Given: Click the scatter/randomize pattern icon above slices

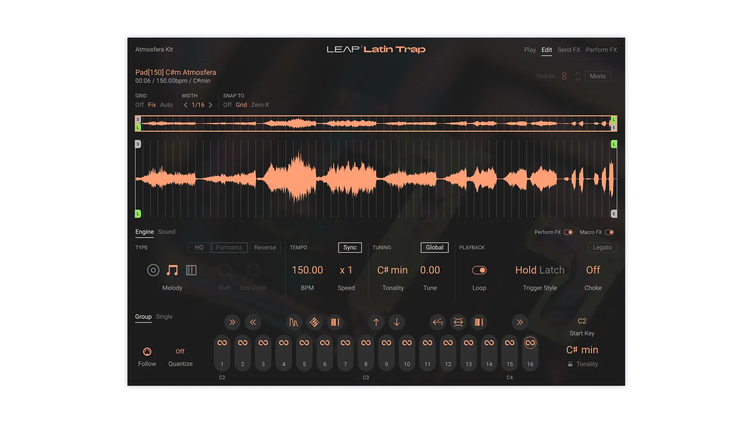Looking at the screenshot, I should pyautogui.click(x=314, y=322).
